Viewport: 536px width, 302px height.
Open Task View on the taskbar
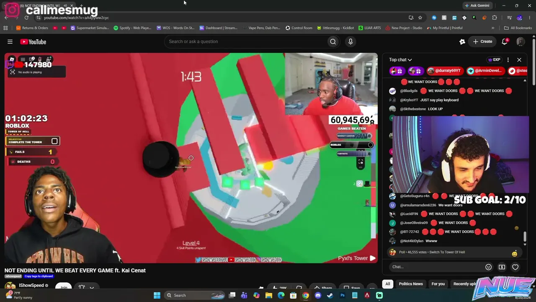pyautogui.click(x=232, y=295)
